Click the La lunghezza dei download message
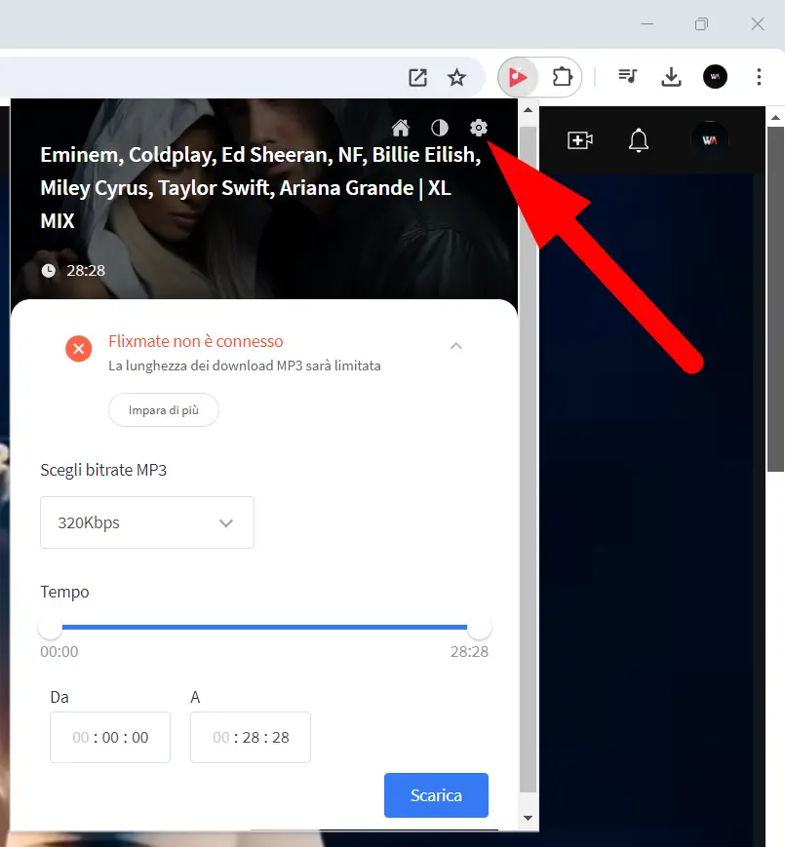Image resolution: width=785 pixels, height=847 pixels. pos(245,366)
